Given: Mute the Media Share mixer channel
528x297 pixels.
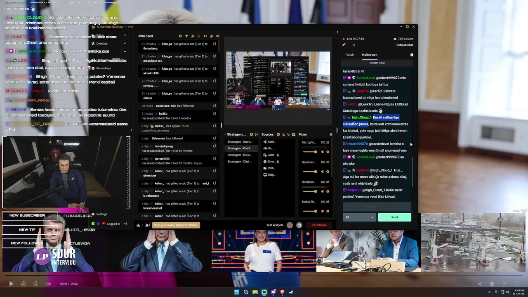Looking at the screenshot, I should (323, 211).
